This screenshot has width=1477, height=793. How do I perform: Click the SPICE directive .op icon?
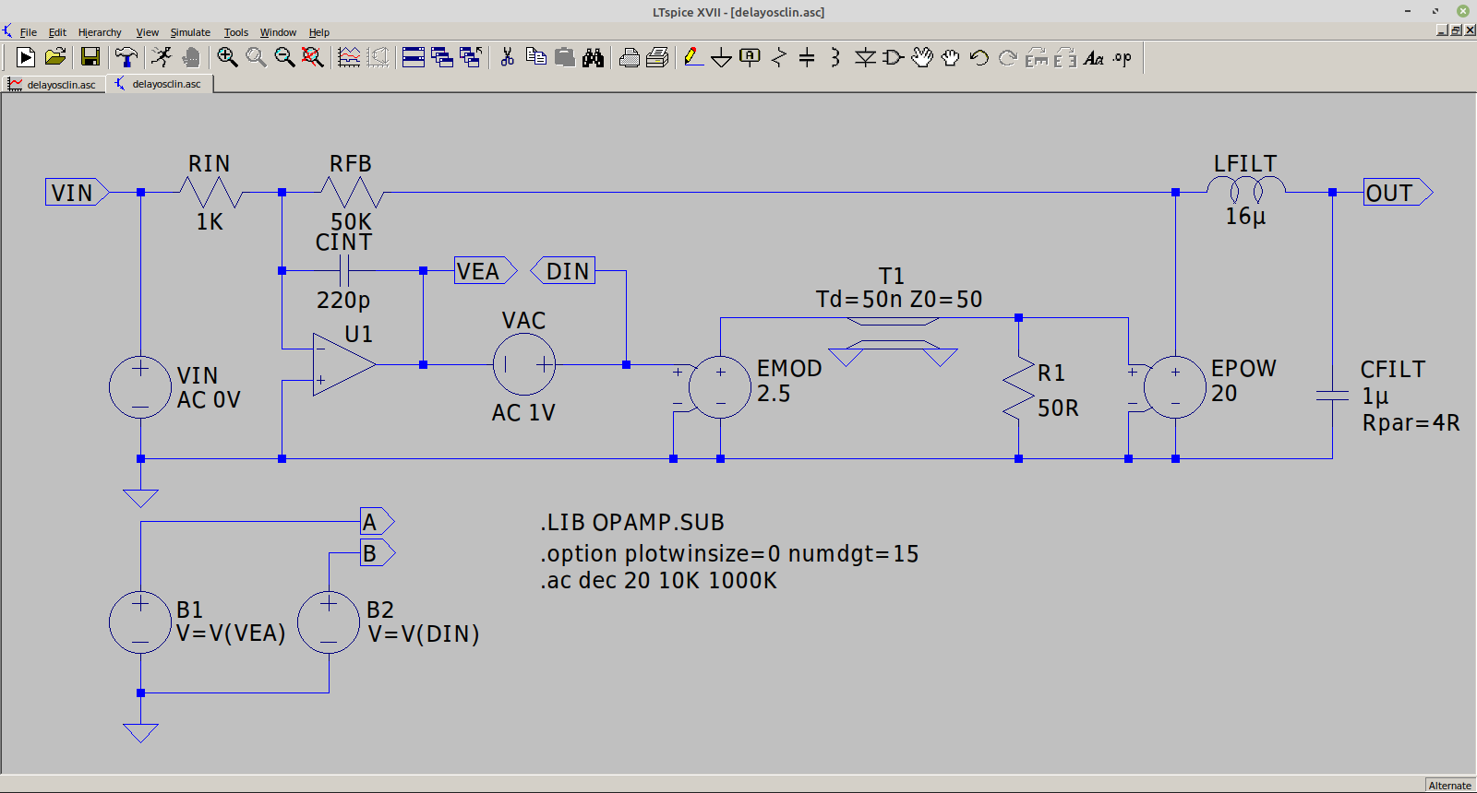[x=1123, y=57]
